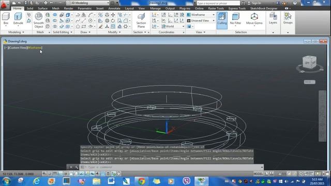Click the Custom View viewport label
Image resolution: width=331 pixels, height=186 pixels.
pos(18,48)
